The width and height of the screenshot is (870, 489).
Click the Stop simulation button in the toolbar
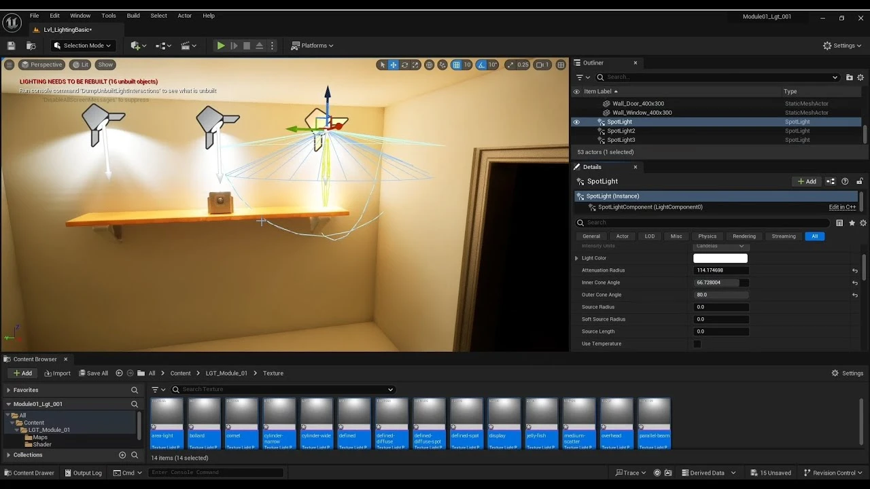pos(247,46)
